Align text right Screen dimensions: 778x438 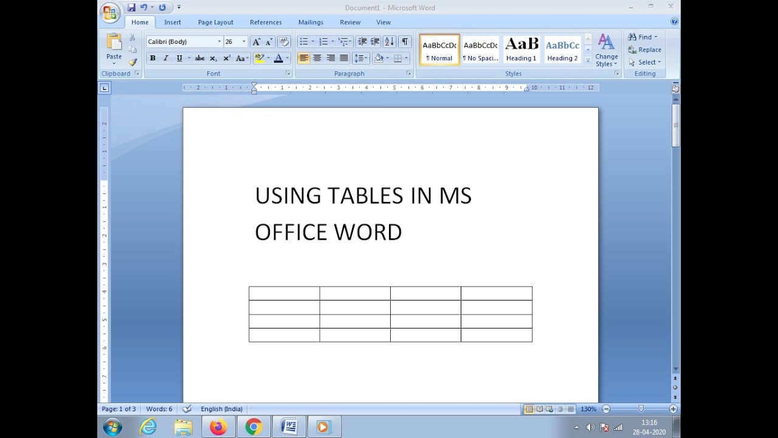click(331, 58)
